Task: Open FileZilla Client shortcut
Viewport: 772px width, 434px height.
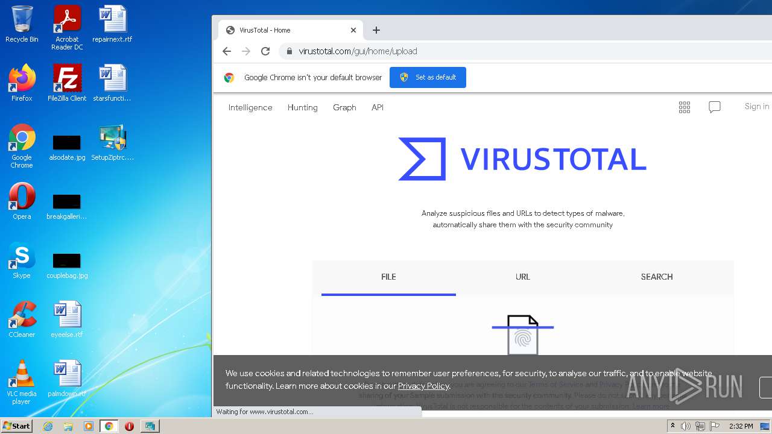Action: pos(67,83)
